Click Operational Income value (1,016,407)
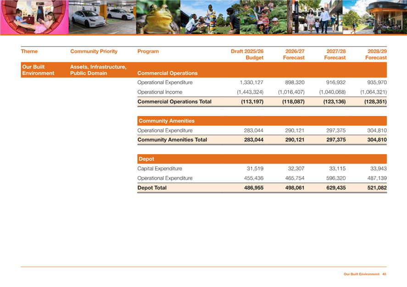The width and height of the screenshot is (407, 287). click(291, 92)
